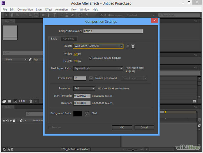
Task: Select the Unified Camera tool
Action: pyautogui.click(x=30, y=15)
